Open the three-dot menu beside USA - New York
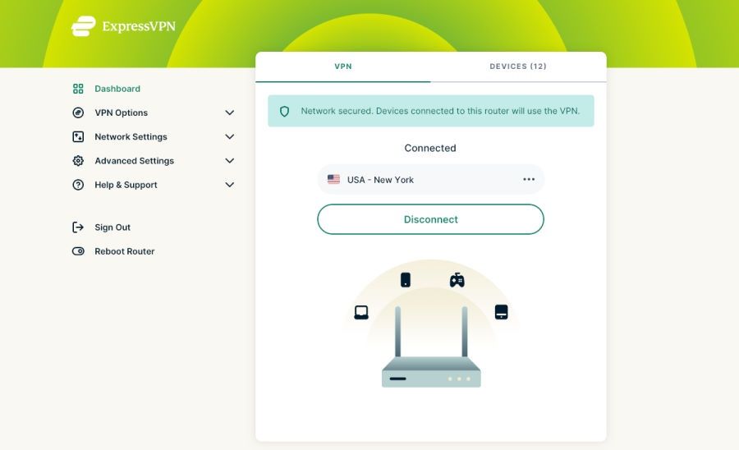 coord(529,179)
